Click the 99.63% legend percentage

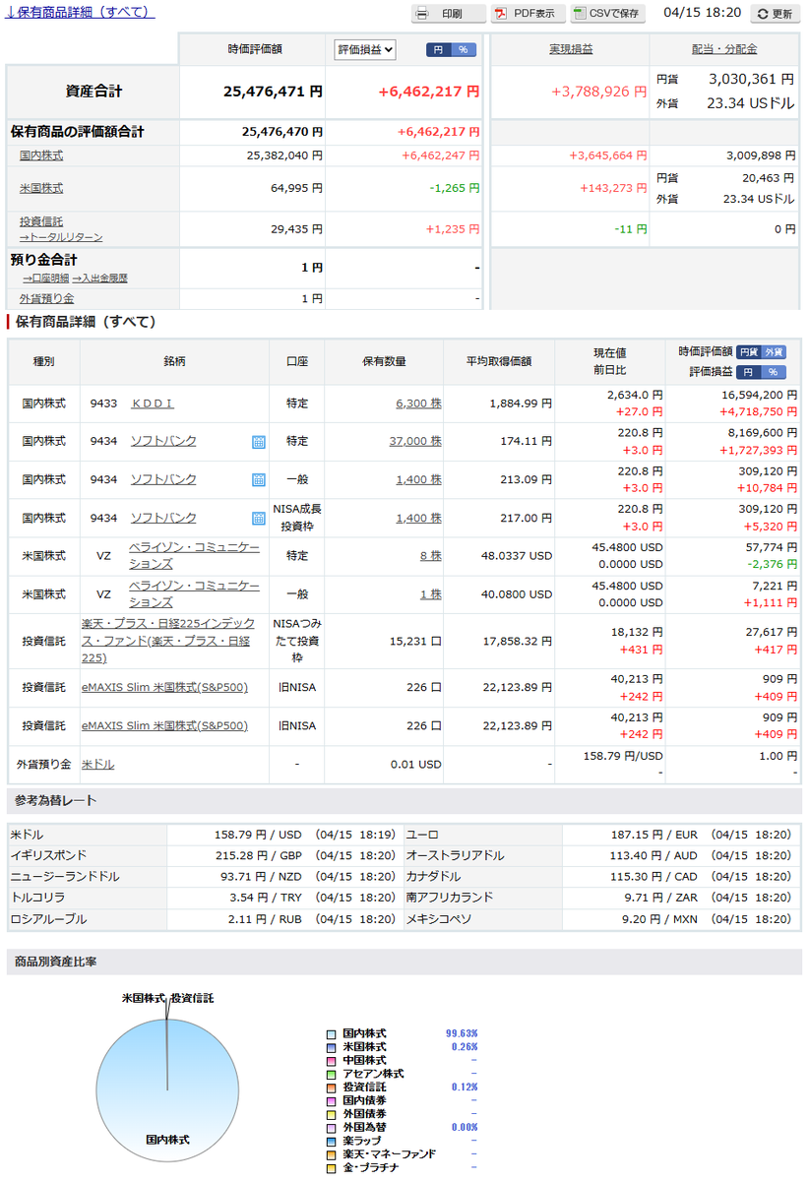462,1034
